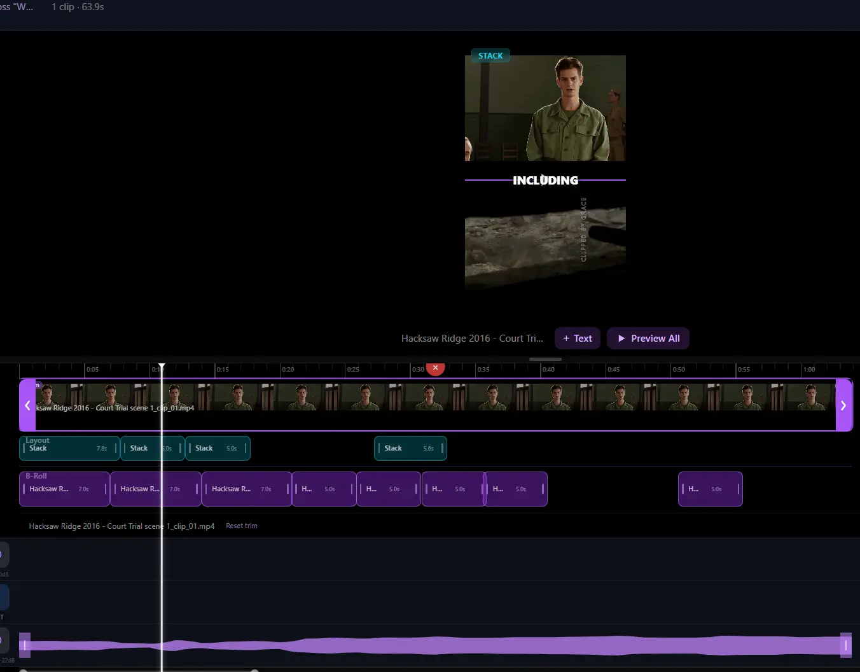Select the Hacksaw R... B-Roll clip crossed by the playhead
The height and width of the screenshot is (672, 860).
click(x=156, y=489)
